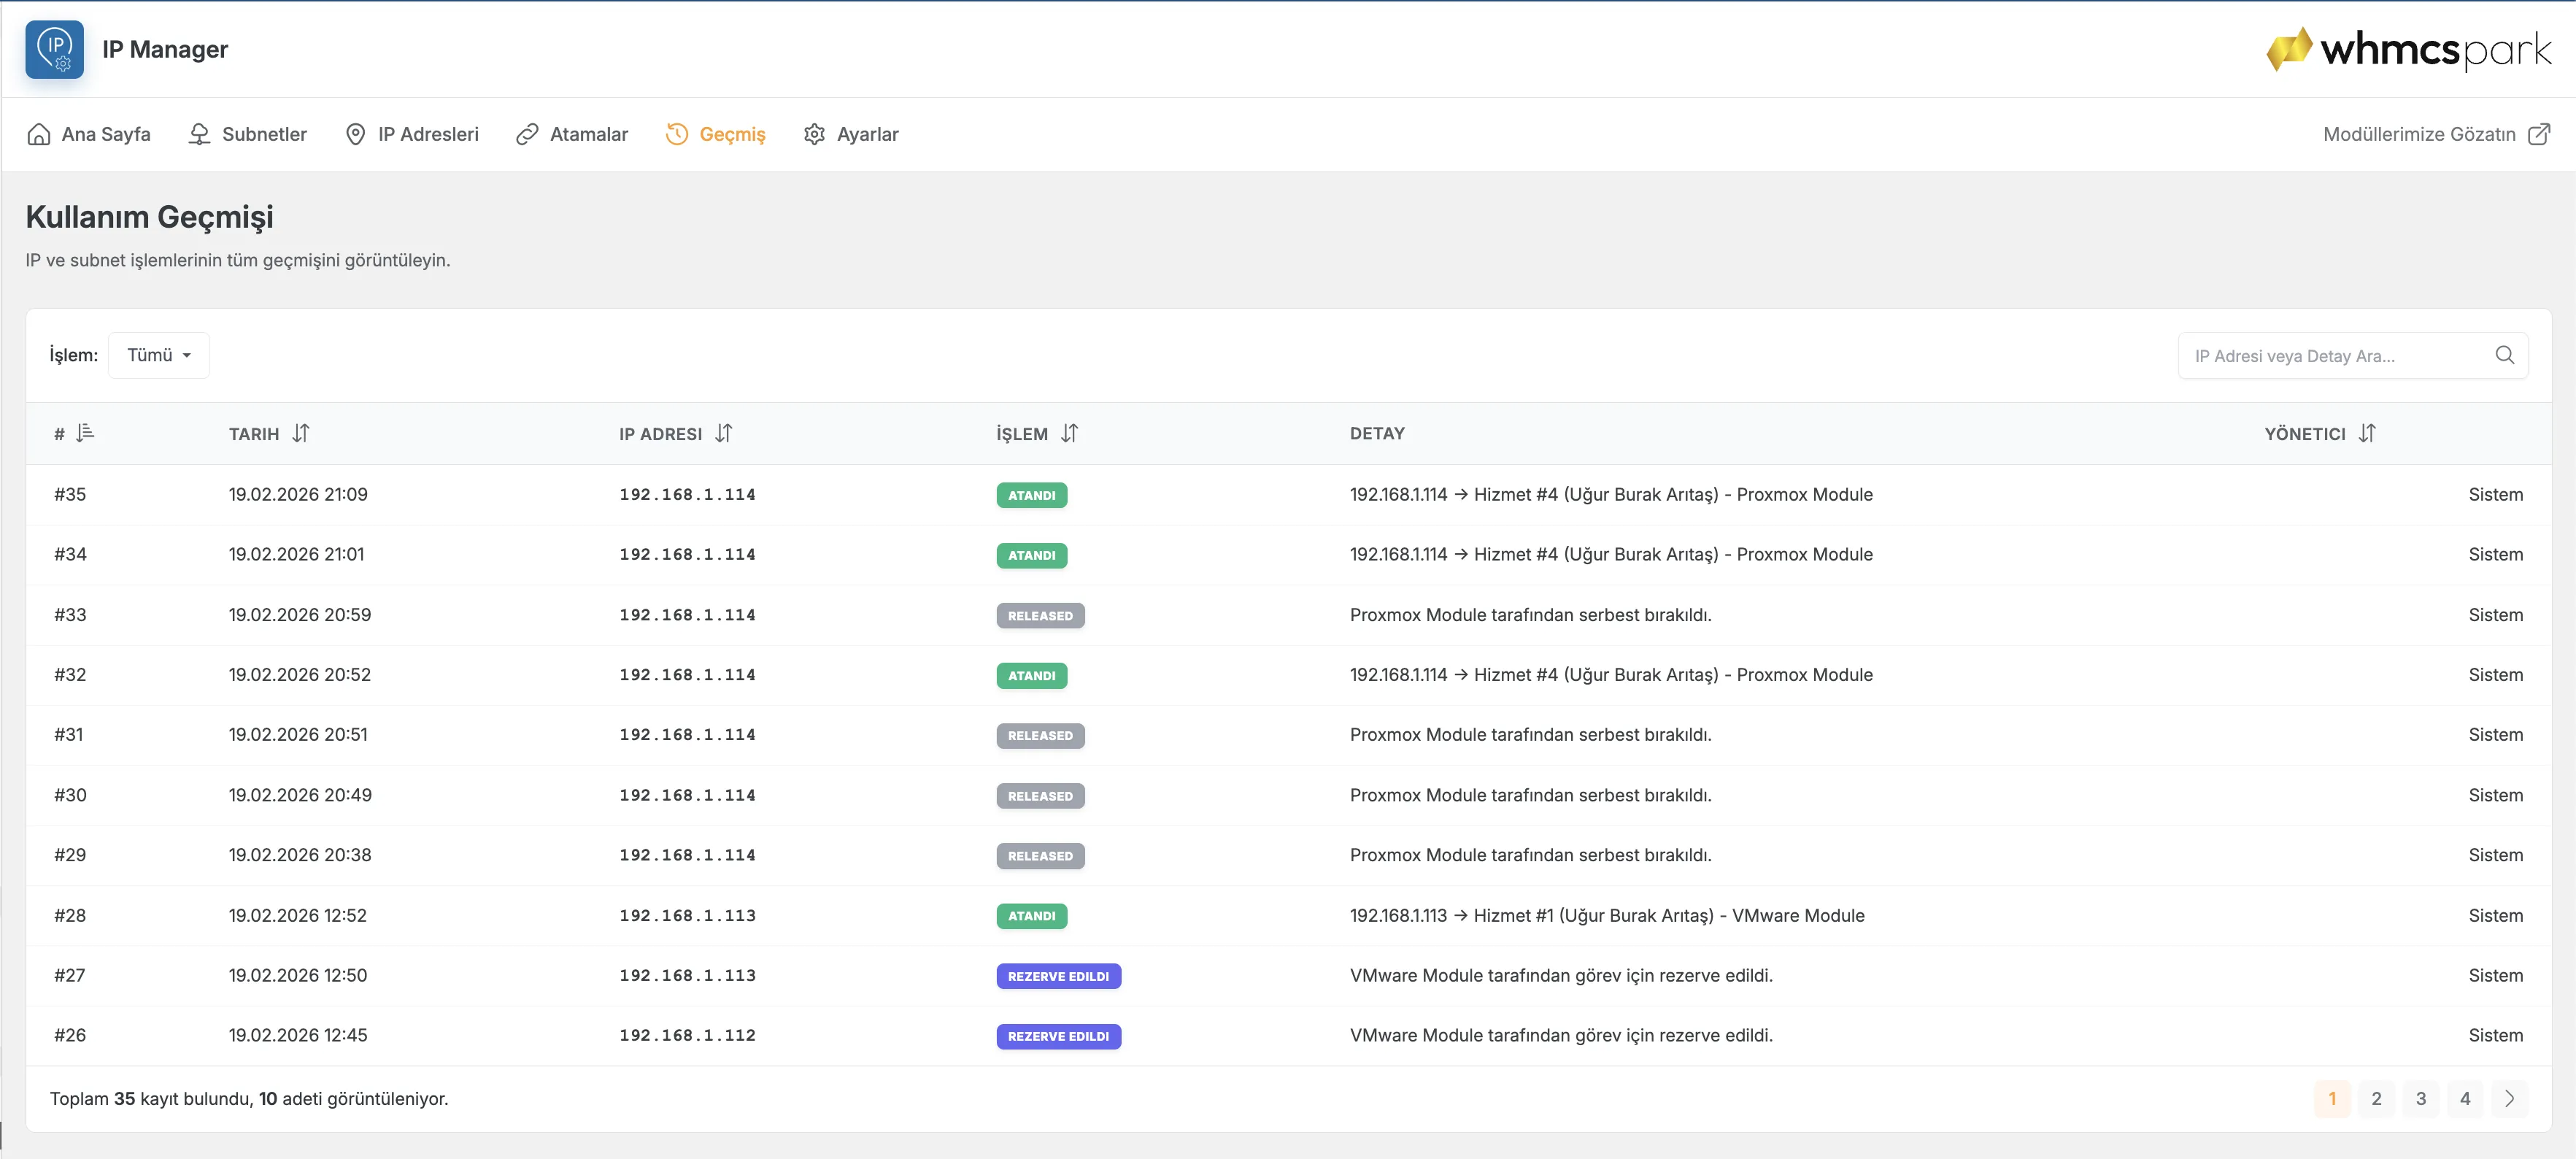Click IP 192.168.1.113 in row #28
Screen dimensions: 2576x1159
pyautogui.click(x=687, y=915)
